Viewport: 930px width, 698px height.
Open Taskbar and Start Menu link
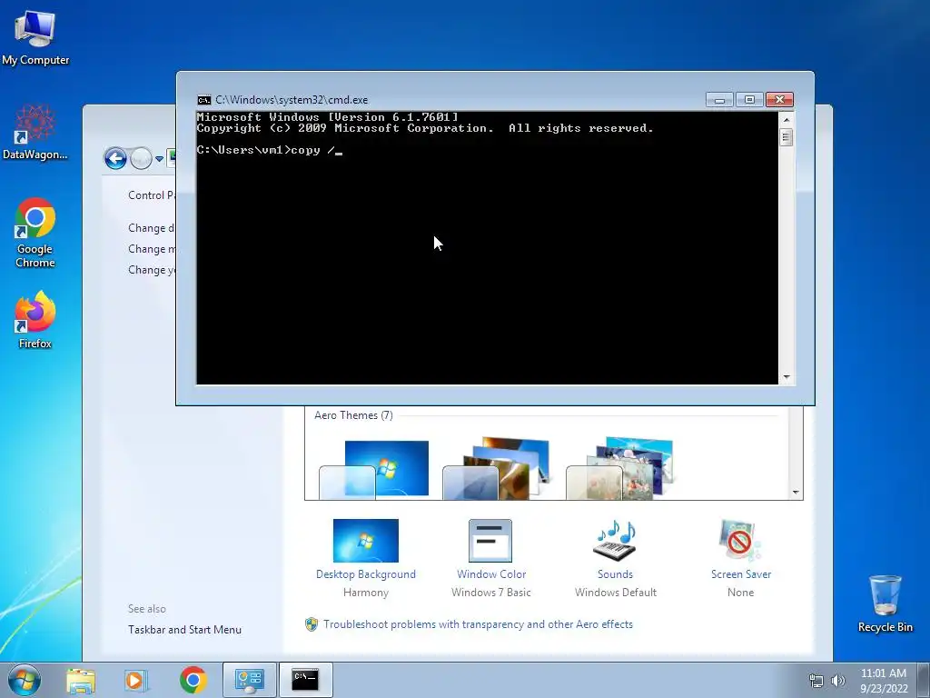(x=184, y=630)
